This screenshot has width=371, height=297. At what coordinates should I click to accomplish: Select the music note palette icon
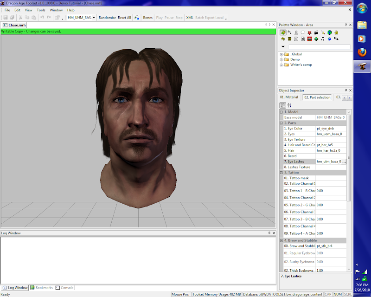click(323, 39)
